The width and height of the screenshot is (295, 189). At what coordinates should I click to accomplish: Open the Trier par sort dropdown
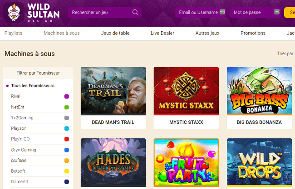tap(285, 54)
